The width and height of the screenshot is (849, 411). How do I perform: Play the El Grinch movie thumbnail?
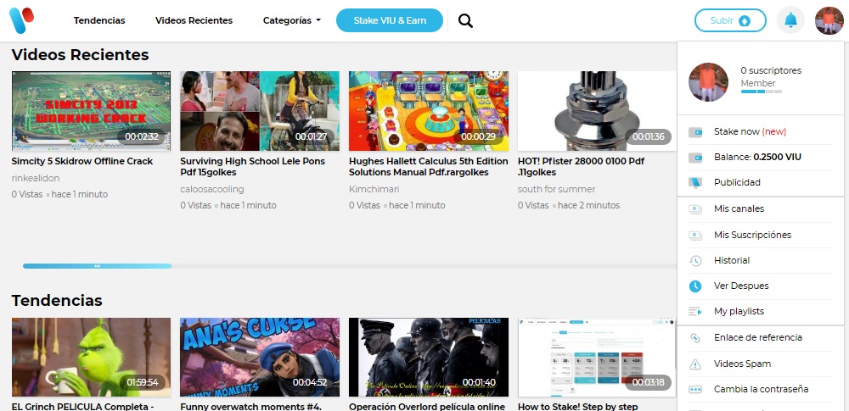pos(91,358)
